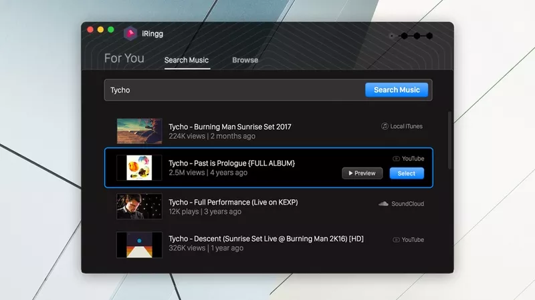Close the iRingg window with red button

click(90, 29)
